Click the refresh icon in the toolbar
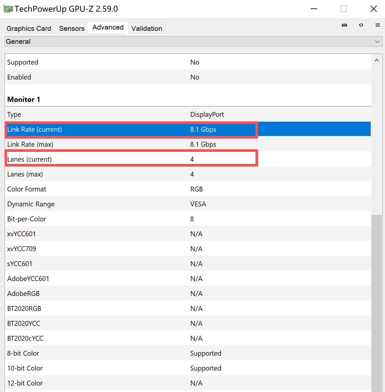 coord(361,25)
